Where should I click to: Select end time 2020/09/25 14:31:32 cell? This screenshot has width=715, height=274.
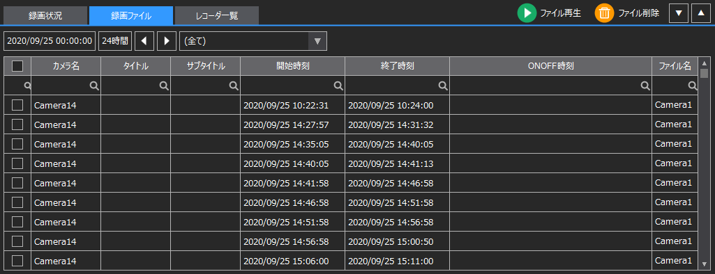pos(397,124)
